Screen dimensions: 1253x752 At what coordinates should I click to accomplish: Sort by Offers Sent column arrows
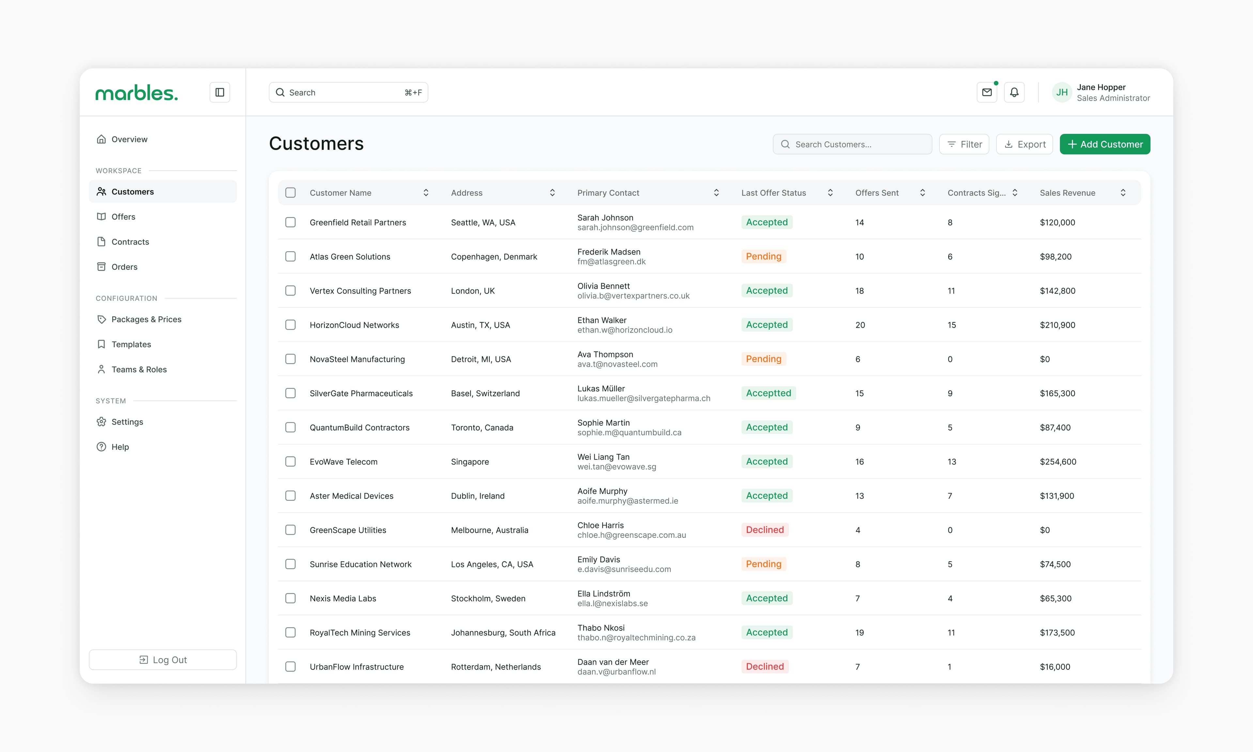tap(922, 193)
